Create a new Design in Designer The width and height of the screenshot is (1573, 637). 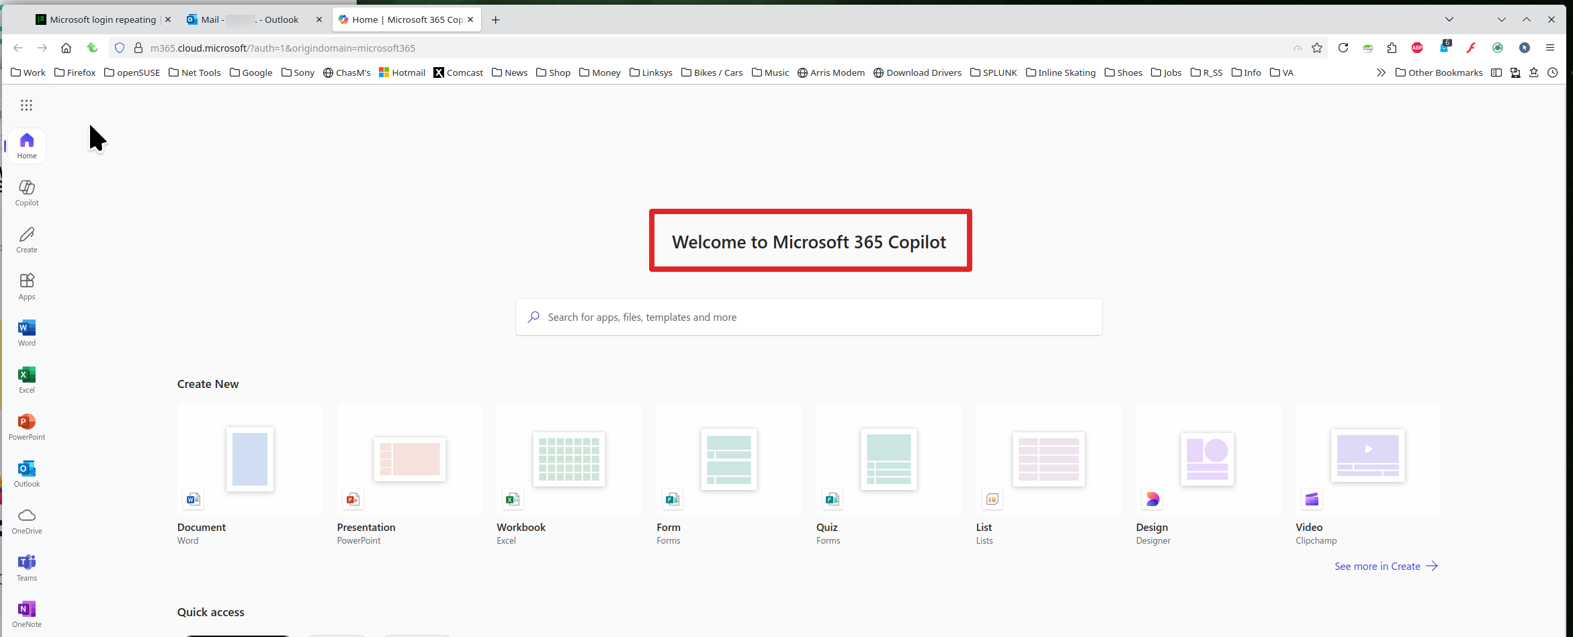(1209, 475)
